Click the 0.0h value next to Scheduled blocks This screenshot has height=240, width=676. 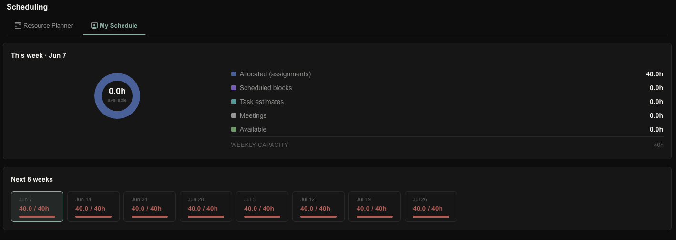pyautogui.click(x=656, y=88)
